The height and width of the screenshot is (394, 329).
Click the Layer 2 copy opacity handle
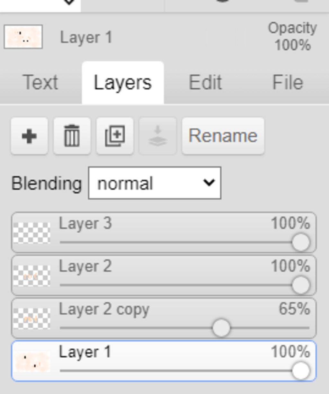(x=221, y=328)
